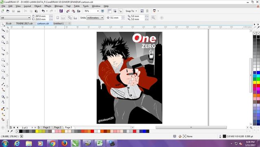Toggle Treat as filled button

click(x=154, y=18)
